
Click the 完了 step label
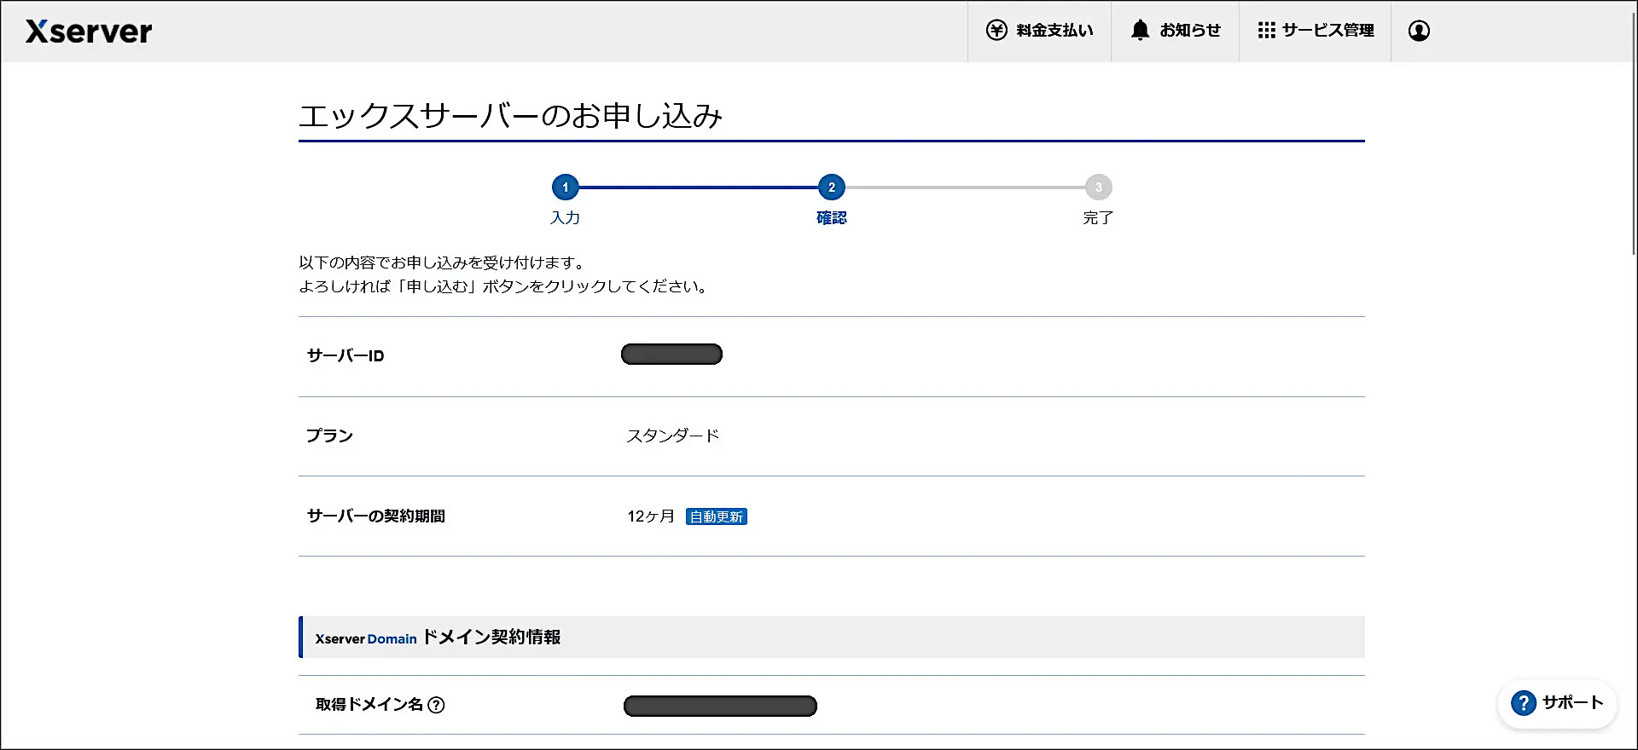click(x=1098, y=218)
